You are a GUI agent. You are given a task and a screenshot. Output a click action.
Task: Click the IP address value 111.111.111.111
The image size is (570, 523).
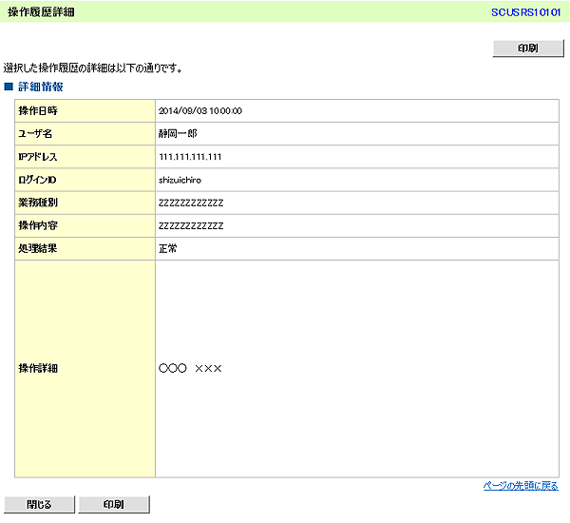click(190, 157)
